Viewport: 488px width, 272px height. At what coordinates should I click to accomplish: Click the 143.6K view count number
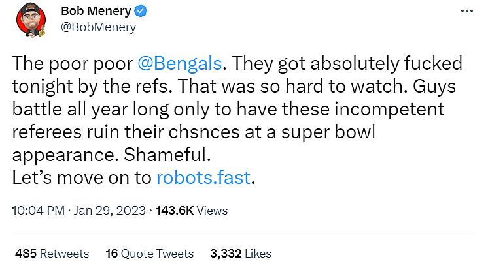point(177,211)
